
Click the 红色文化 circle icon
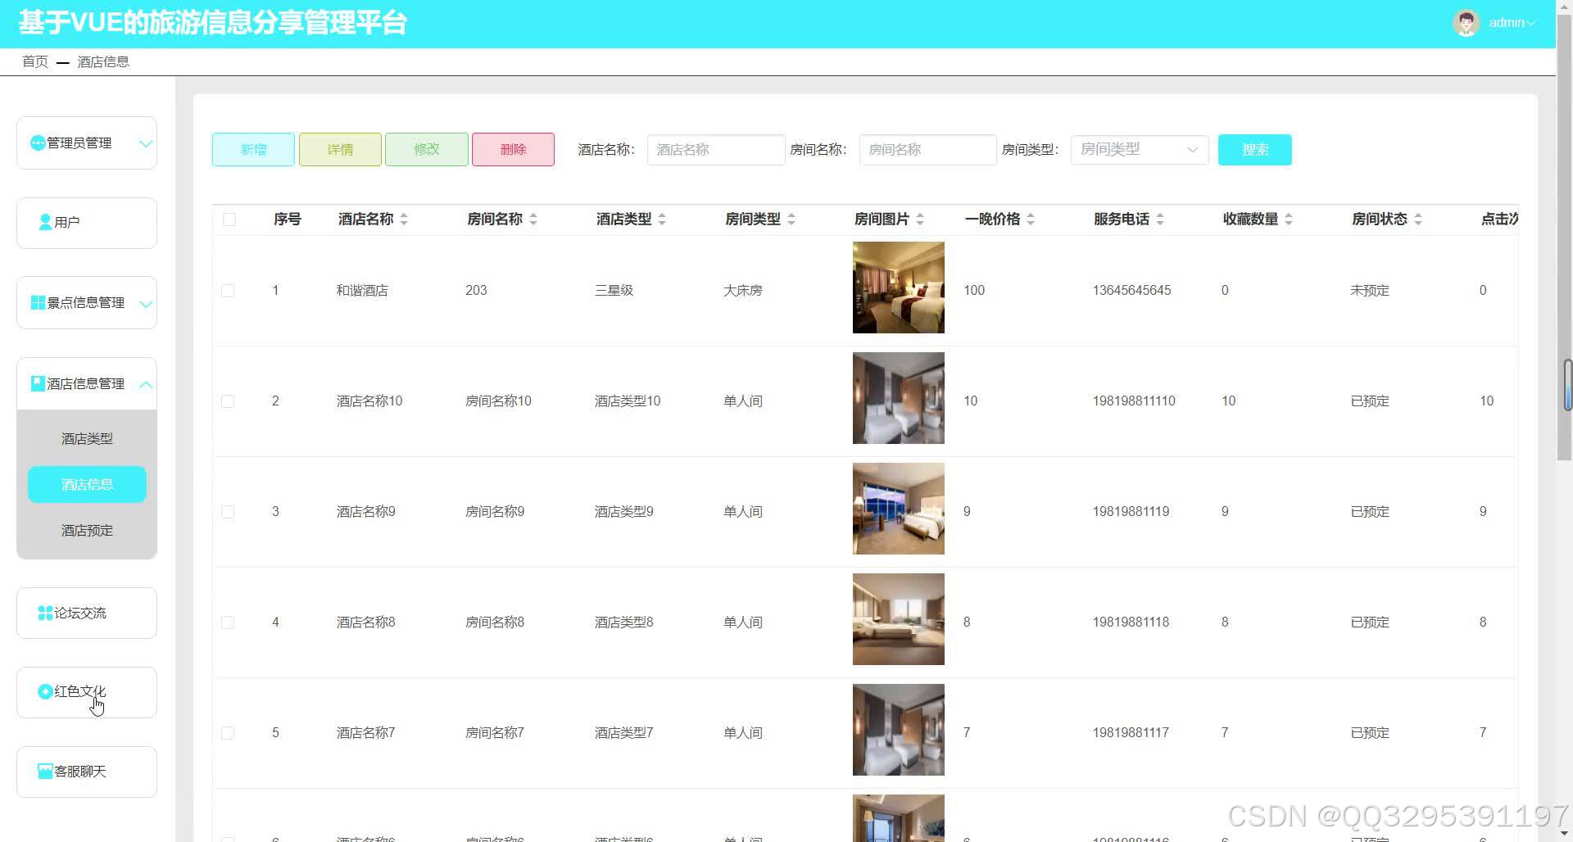[45, 692]
